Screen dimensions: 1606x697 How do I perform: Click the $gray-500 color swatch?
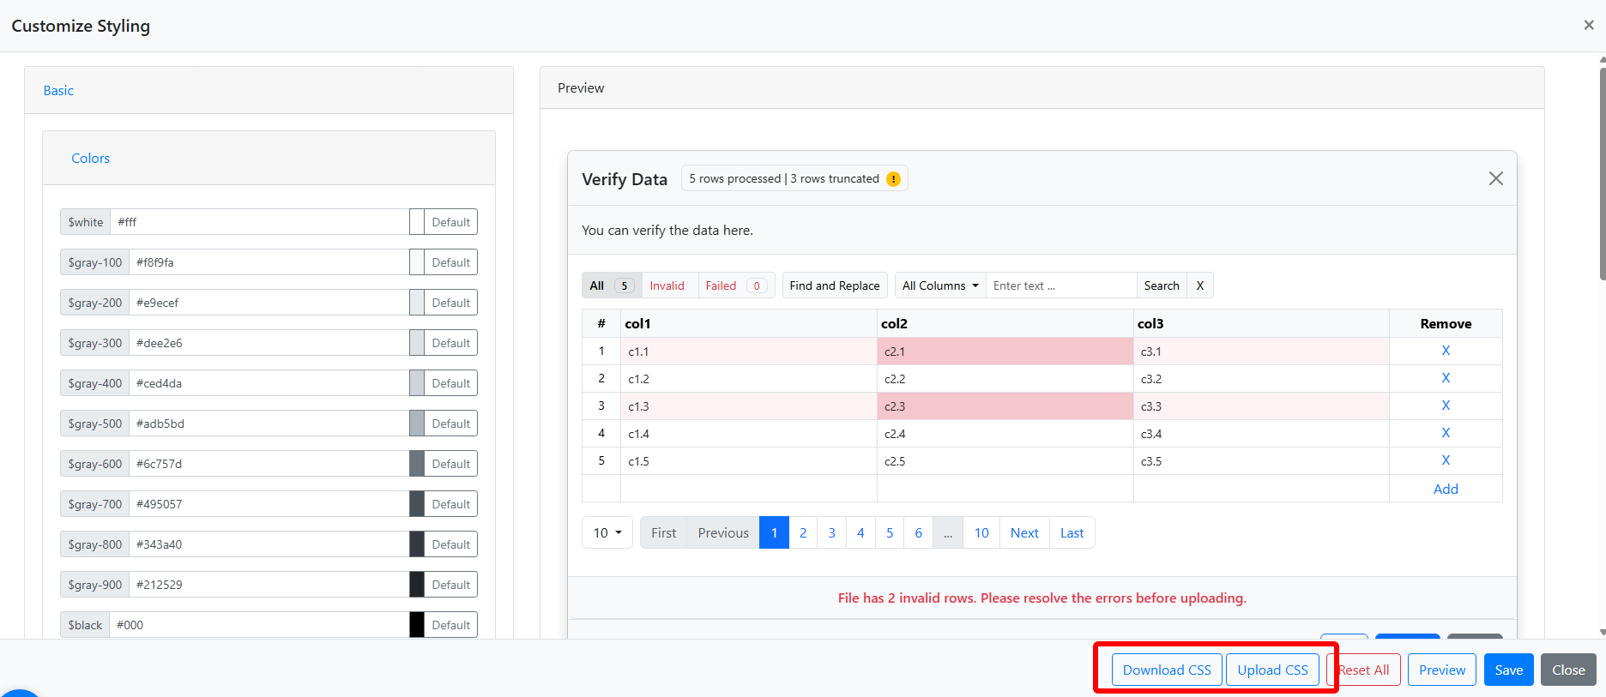[417, 424]
